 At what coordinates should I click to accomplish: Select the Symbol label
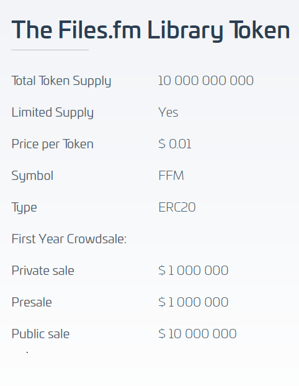(32, 176)
